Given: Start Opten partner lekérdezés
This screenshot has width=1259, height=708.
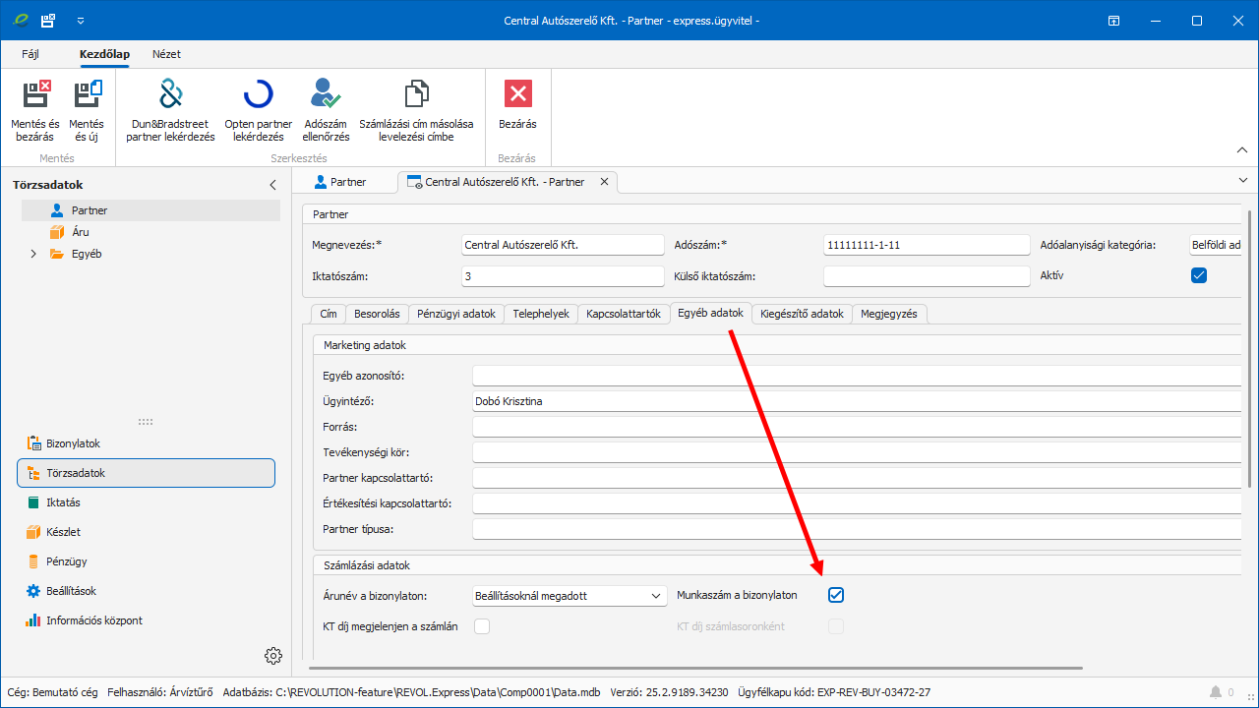Looking at the screenshot, I should point(258,110).
